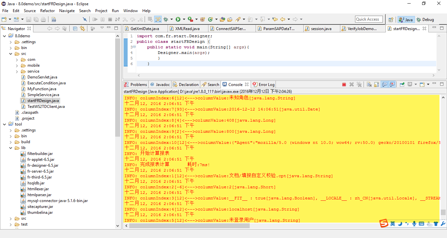Switch to the Debug perspective

(x=425, y=20)
